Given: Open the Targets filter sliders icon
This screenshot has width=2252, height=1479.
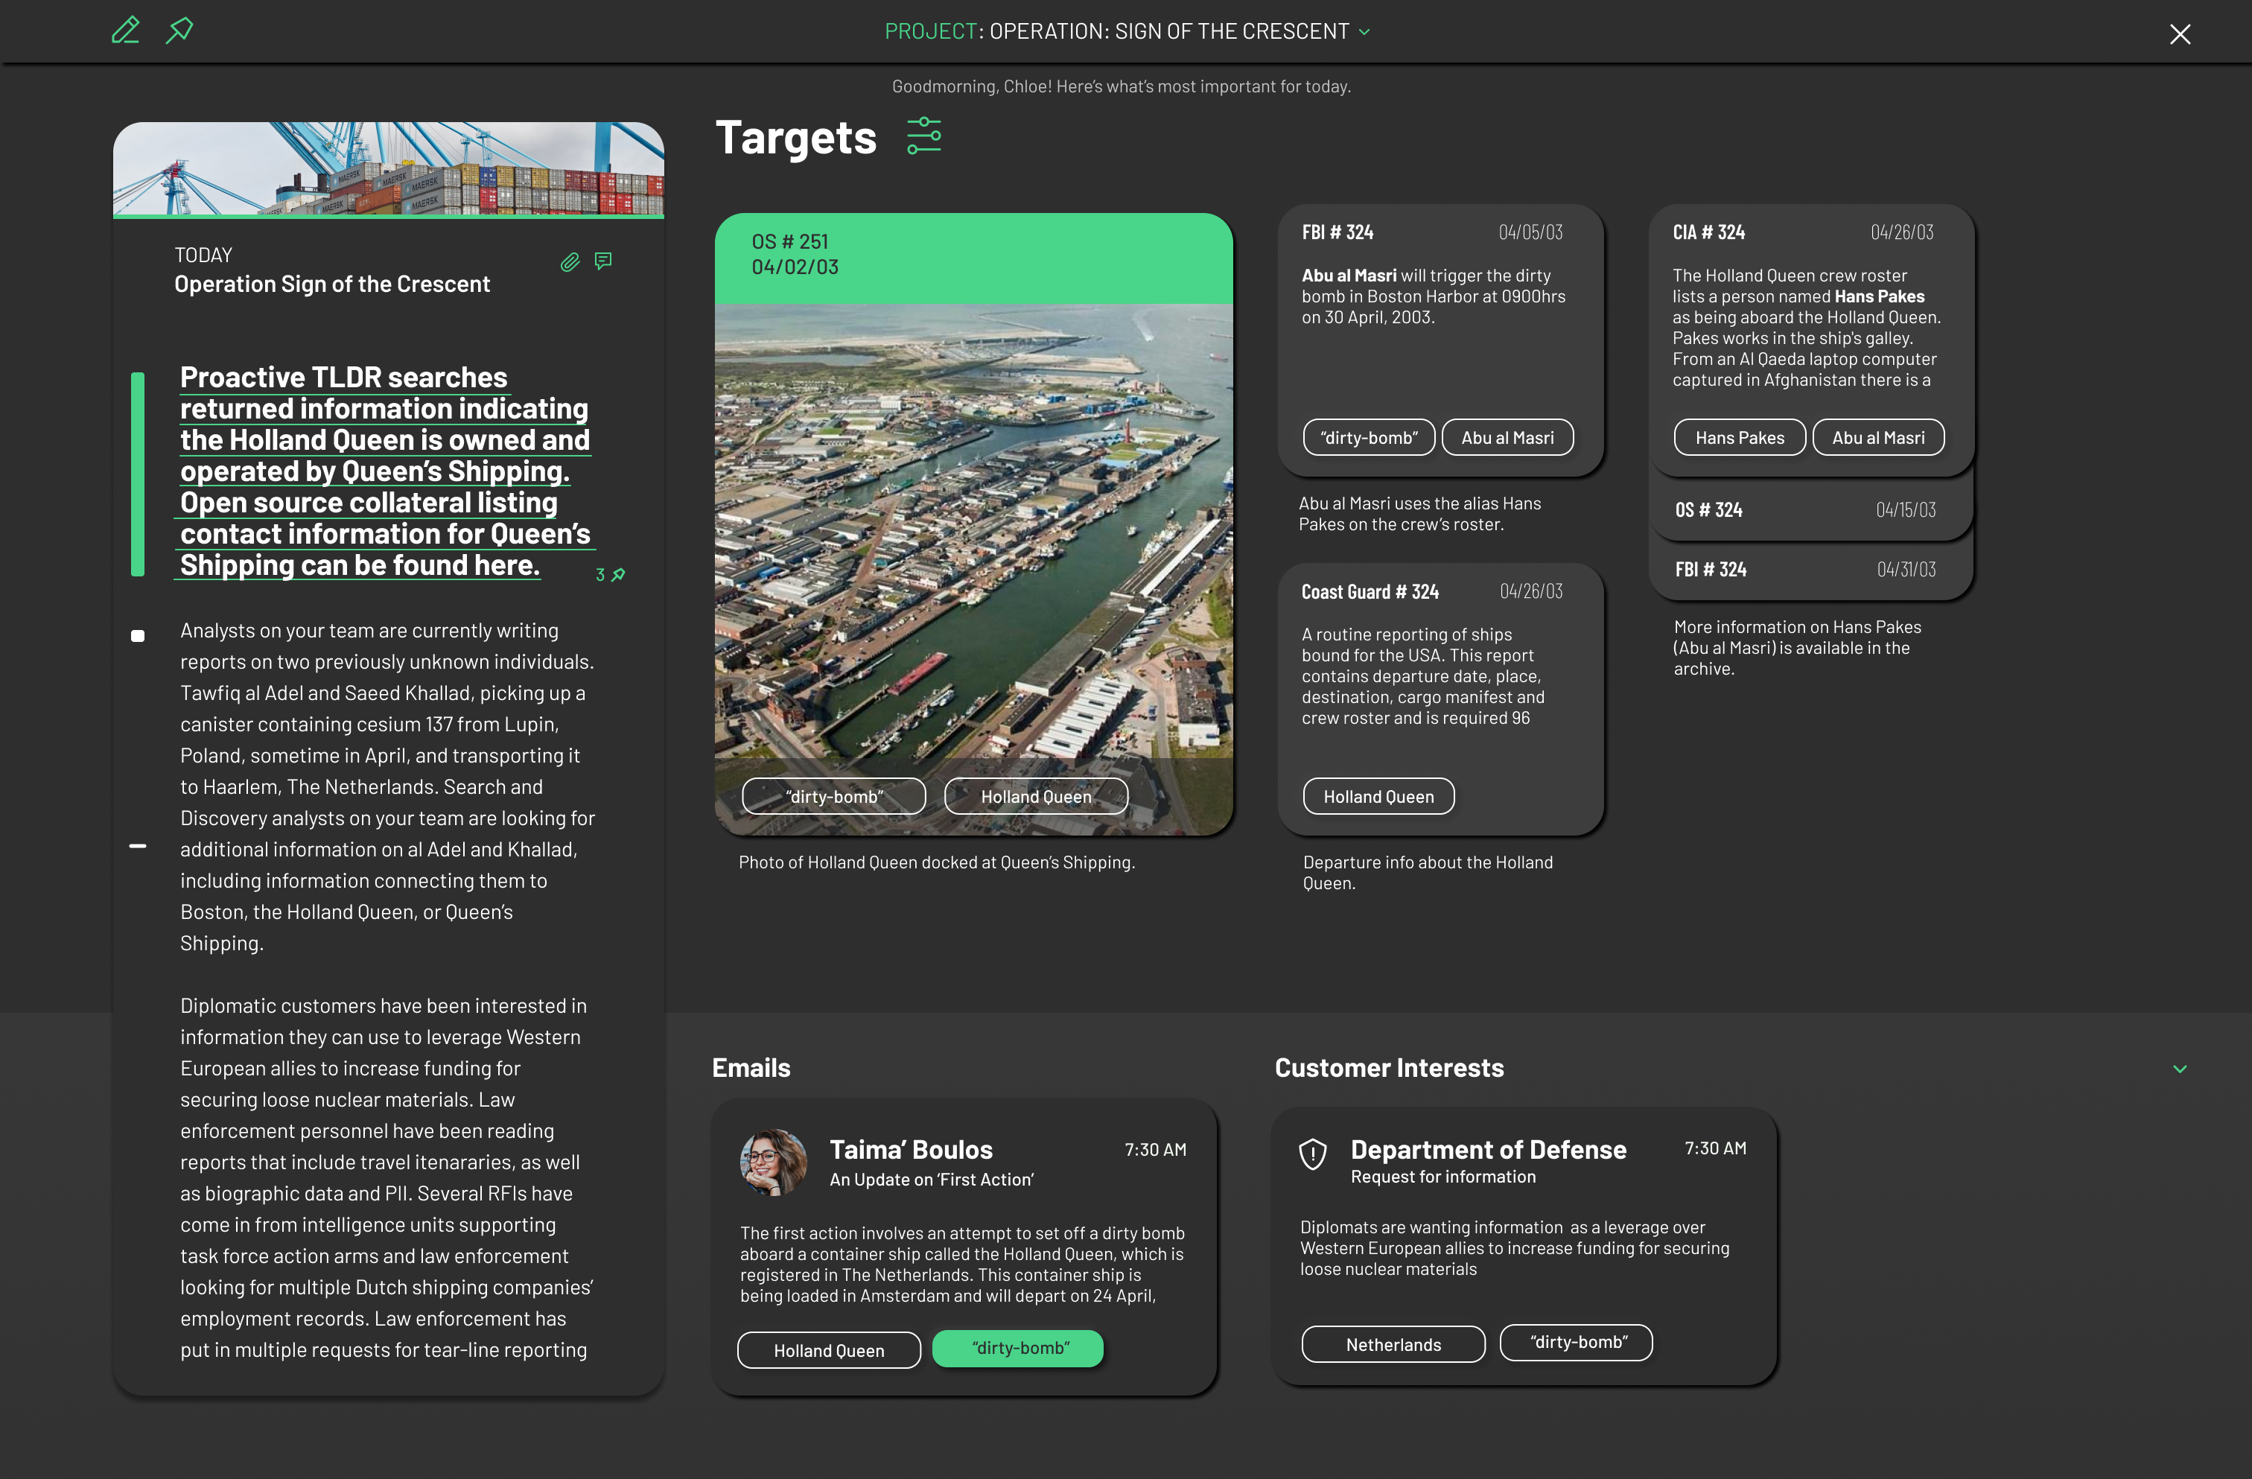Looking at the screenshot, I should point(923,136).
